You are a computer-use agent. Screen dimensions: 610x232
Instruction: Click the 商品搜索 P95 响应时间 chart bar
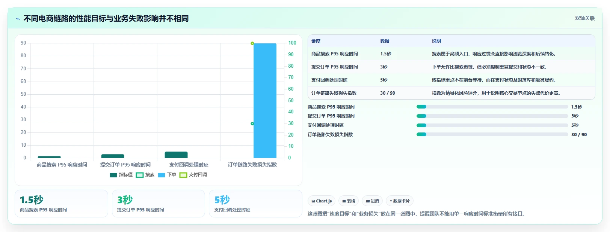click(x=49, y=157)
